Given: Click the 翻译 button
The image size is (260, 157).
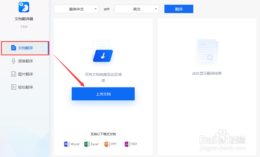Looking at the screenshot, I should pos(179,9).
